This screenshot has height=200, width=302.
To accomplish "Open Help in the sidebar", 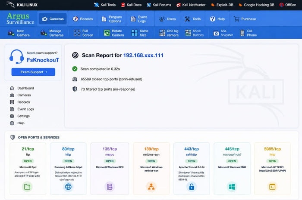I will 17,123.
